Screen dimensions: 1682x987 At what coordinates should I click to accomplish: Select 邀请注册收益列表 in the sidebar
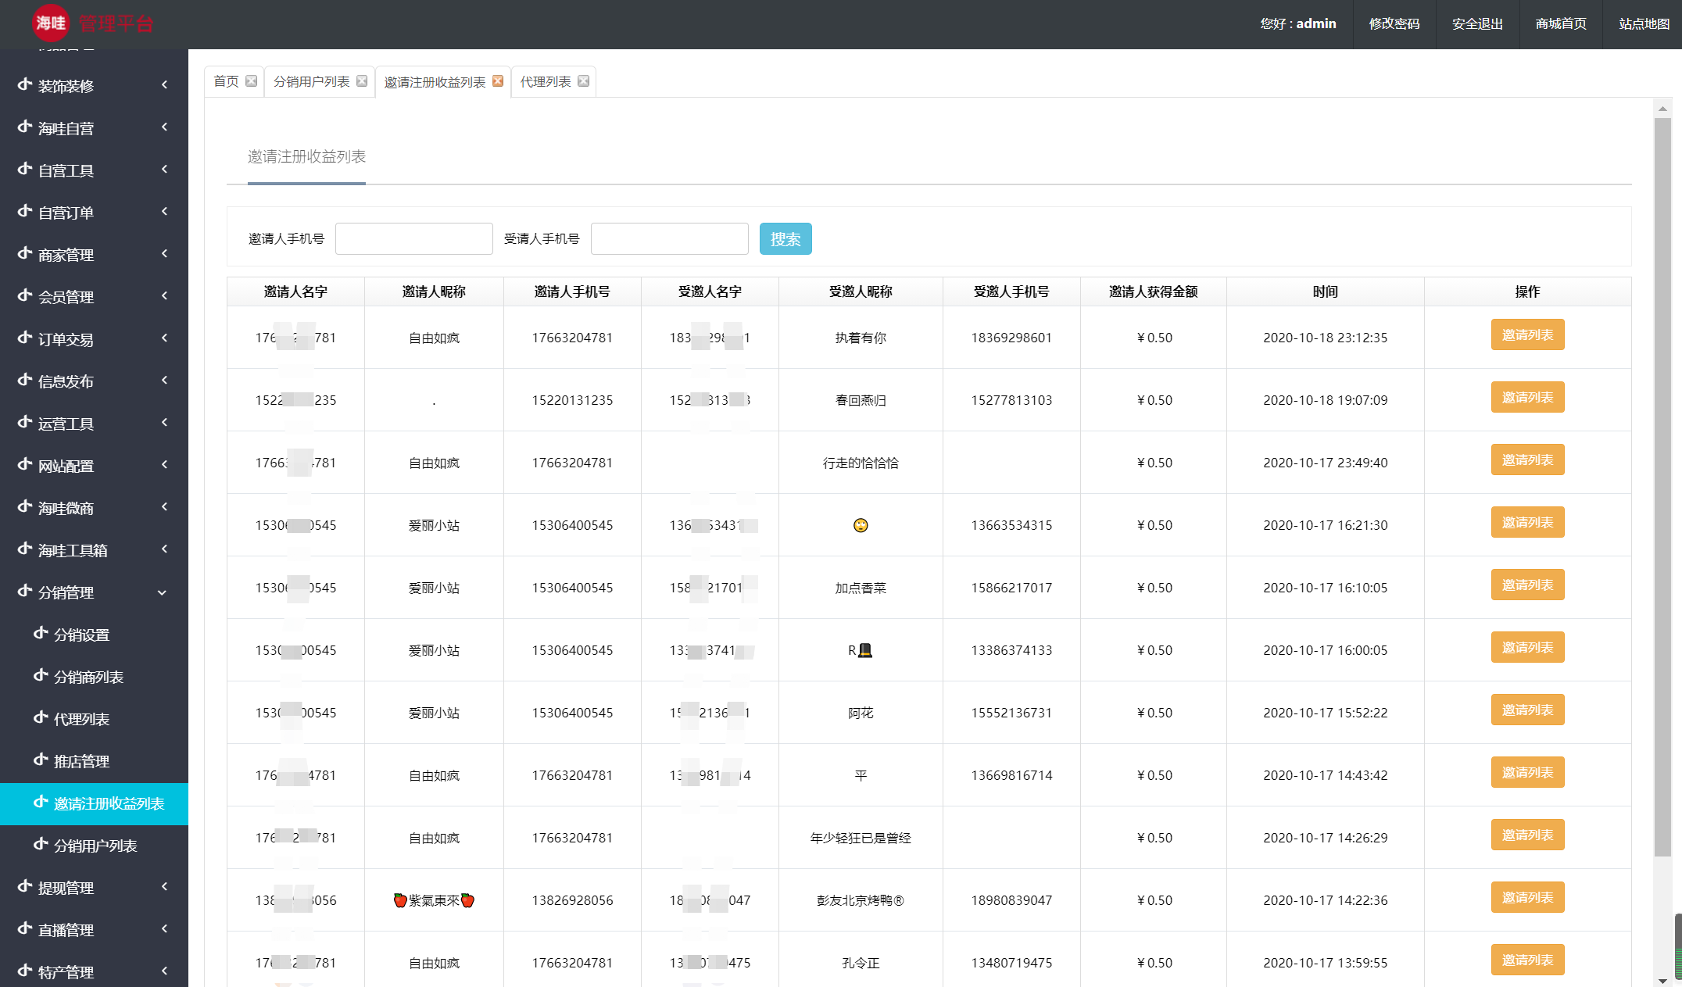[x=94, y=803]
